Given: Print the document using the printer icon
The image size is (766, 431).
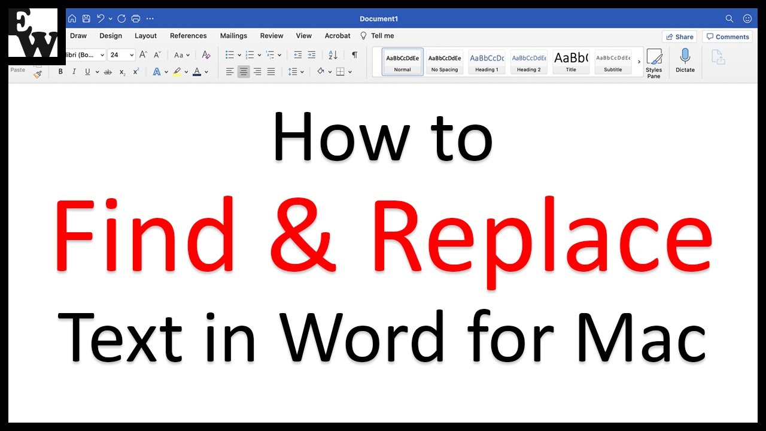Looking at the screenshot, I should [x=136, y=19].
